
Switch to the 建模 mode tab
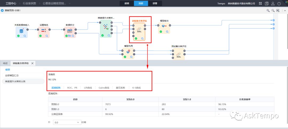click(x=127, y=3)
